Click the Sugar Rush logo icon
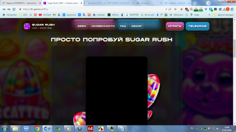Screen dimensions: 236x132 click(27, 26)
